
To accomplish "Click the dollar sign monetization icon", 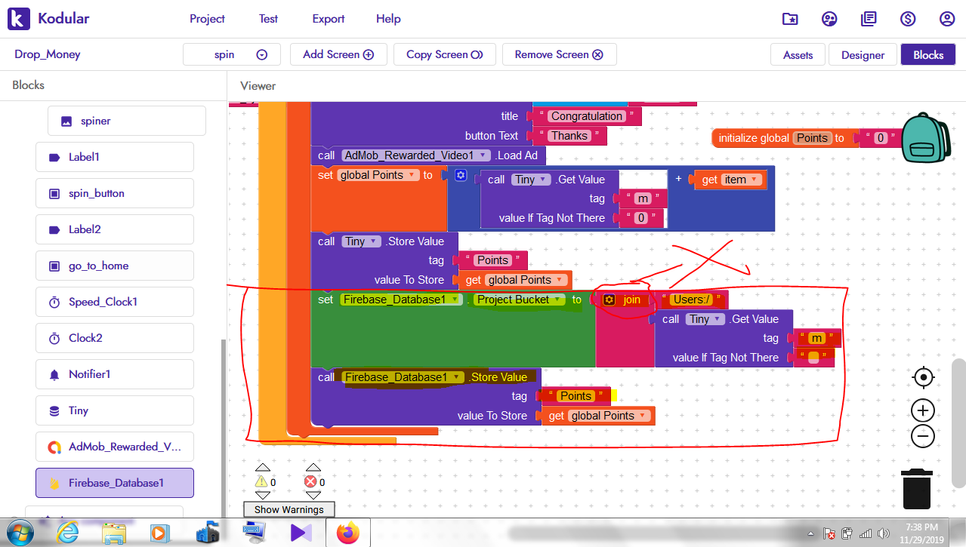I will point(908,19).
